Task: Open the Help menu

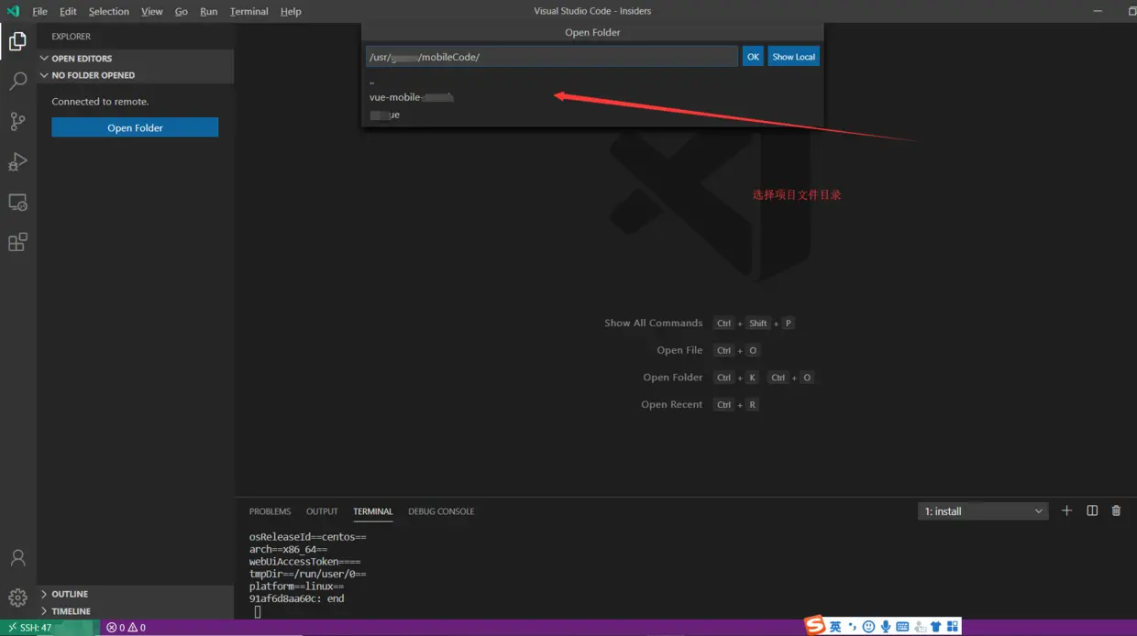Action: tap(291, 11)
